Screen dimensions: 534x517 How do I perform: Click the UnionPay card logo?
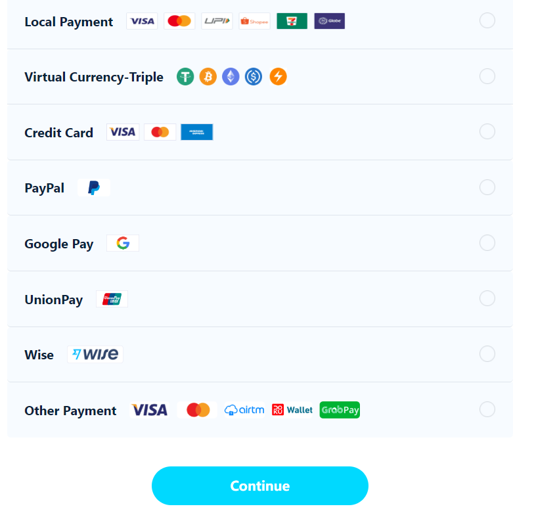point(112,299)
